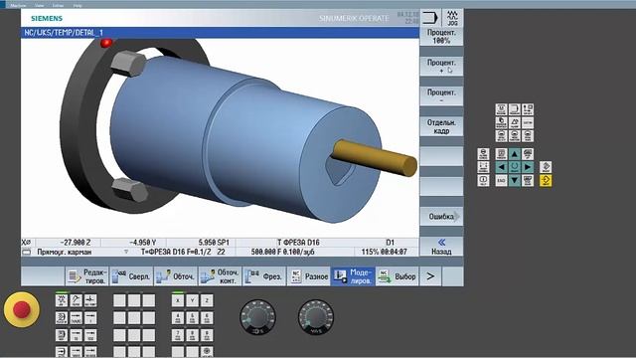Click the machine area icon beside JOG
636x358 pixels.
429,18
